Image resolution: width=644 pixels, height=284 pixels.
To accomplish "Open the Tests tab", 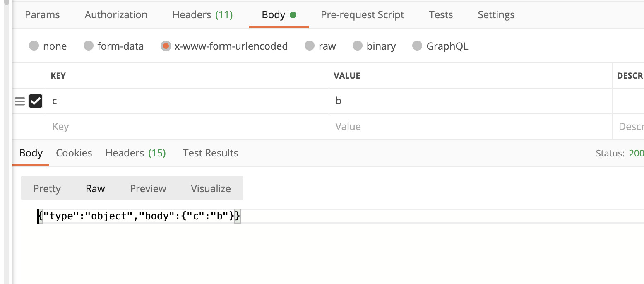I will [441, 15].
